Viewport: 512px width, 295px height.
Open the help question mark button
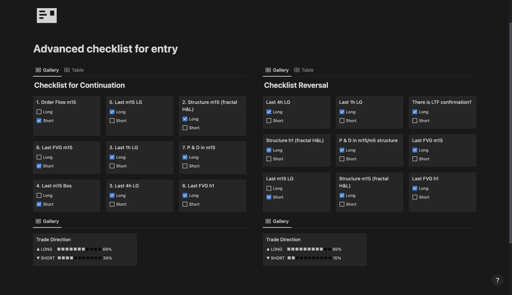coord(498,280)
